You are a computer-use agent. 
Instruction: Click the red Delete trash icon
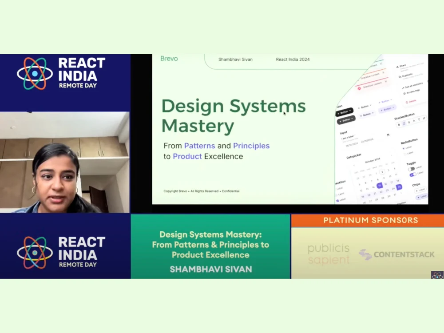coord(407,102)
